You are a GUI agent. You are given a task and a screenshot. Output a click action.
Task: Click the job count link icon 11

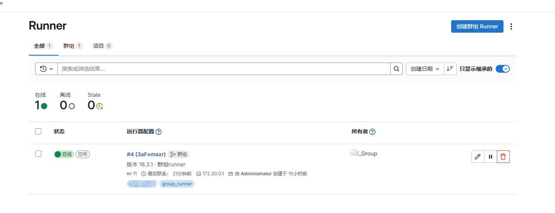[x=129, y=174]
